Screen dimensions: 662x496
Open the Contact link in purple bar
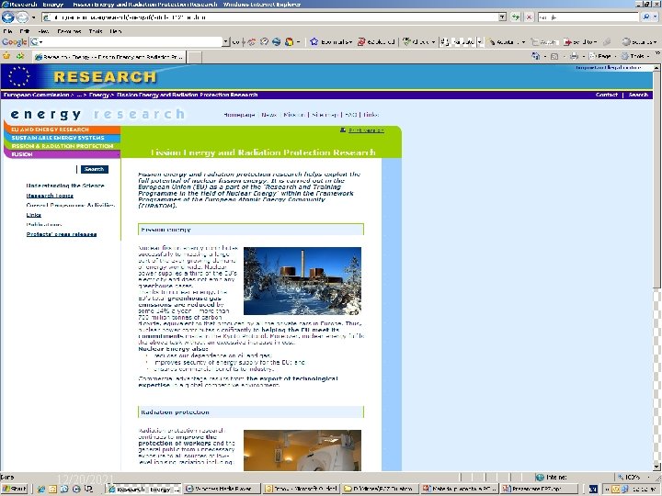606,95
